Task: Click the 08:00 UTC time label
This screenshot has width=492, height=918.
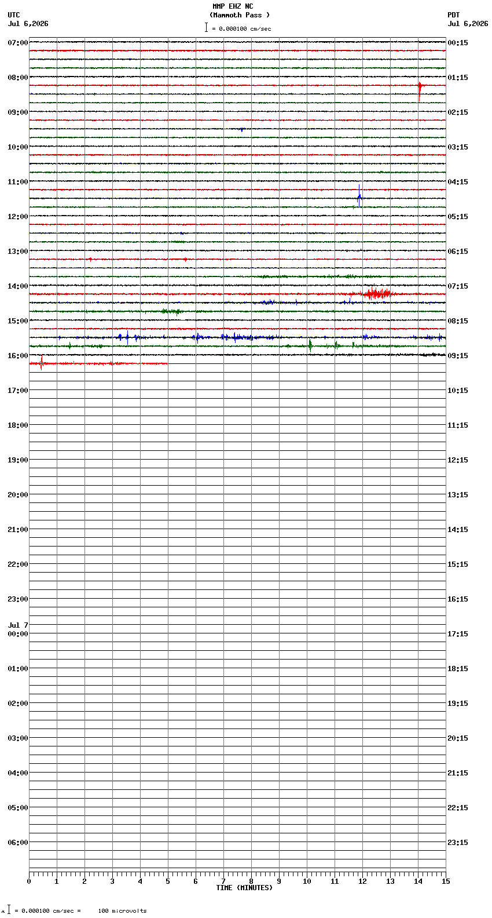Action: click(x=18, y=78)
